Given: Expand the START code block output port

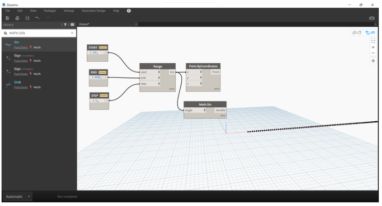Looking at the screenshot, I should click(106, 52).
